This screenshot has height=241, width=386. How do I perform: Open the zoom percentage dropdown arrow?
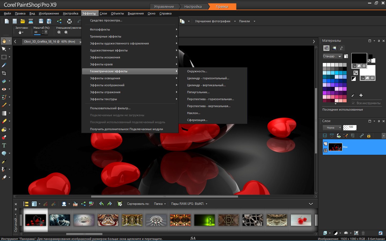coord(46,32)
